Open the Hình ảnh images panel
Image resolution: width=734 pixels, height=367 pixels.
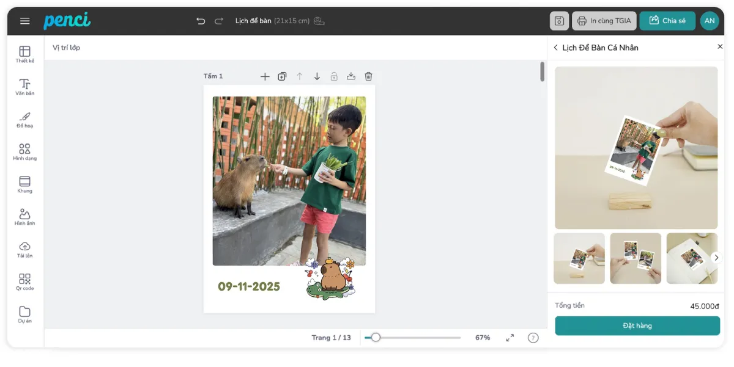(x=25, y=217)
